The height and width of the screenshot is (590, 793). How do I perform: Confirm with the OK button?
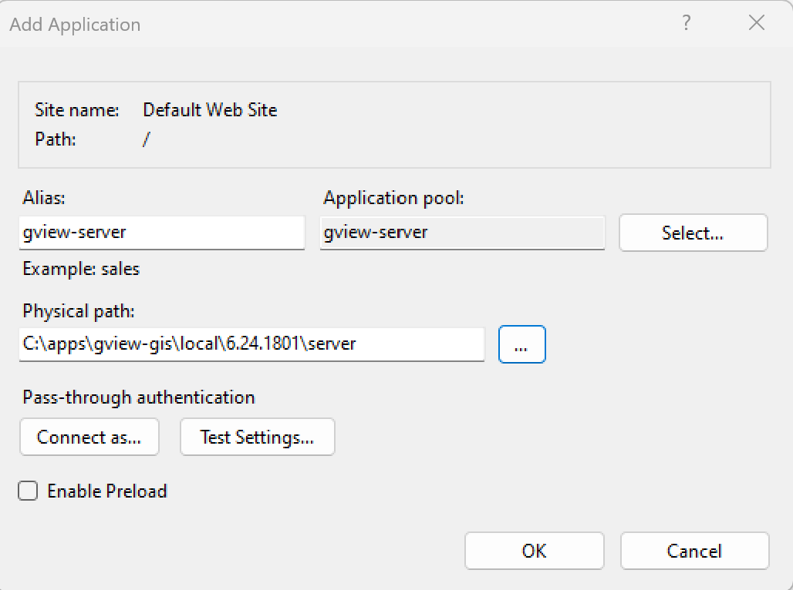[535, 551]
